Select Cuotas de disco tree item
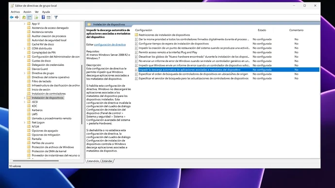The width and height of the screenshot is (335, 188). click(41, 61)
